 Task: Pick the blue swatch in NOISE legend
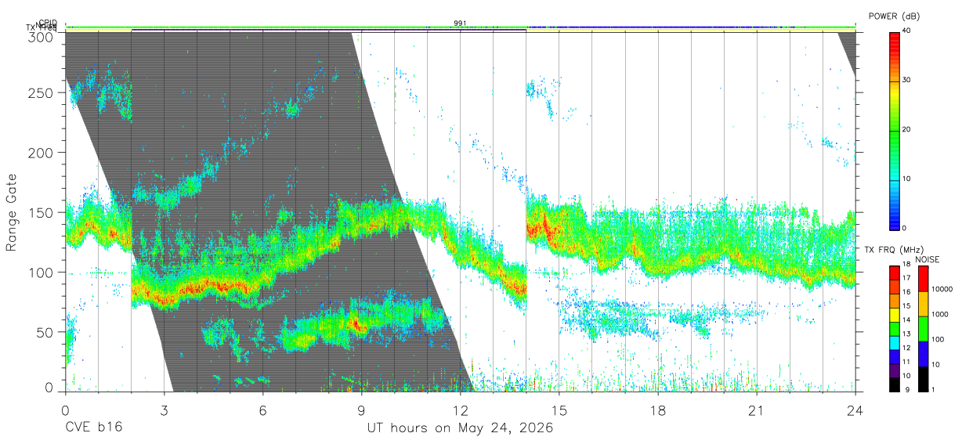tap(923, 353)
